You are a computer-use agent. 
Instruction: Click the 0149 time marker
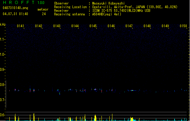tap(165, 26)
